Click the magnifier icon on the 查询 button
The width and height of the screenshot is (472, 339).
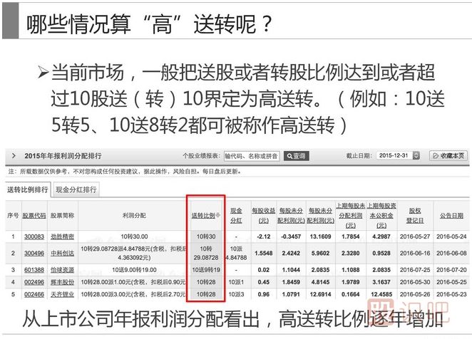click(290, 156)
